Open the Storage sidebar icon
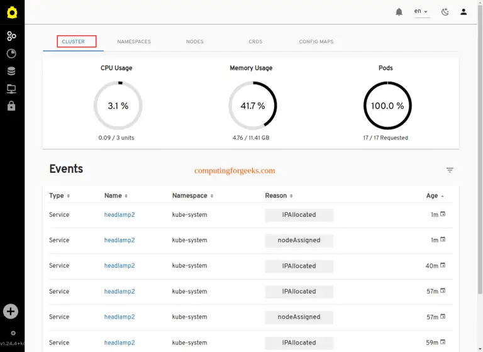Viewport: 483px width, 352px height. [11, 71]
